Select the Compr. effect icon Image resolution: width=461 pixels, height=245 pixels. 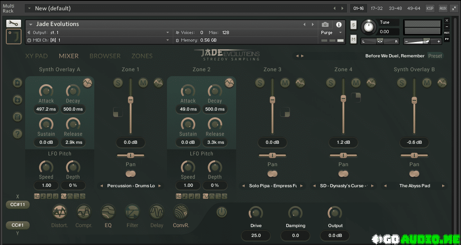click(x=84, y=212)
